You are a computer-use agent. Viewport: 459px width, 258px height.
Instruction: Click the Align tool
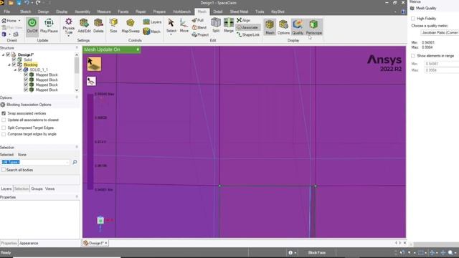(x=244, y=20)
